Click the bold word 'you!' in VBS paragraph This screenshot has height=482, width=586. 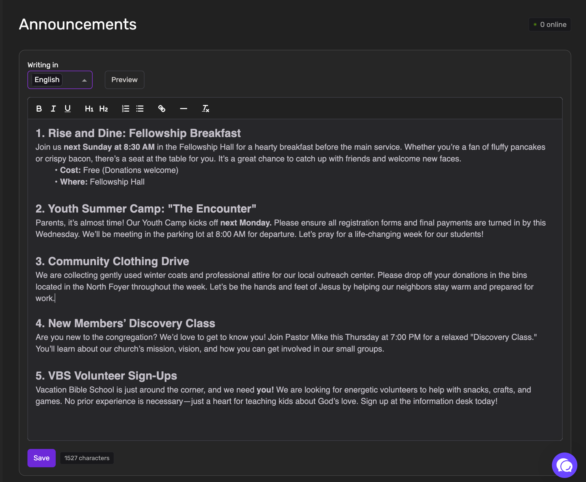pyautogui.click(x=265, y=390)
